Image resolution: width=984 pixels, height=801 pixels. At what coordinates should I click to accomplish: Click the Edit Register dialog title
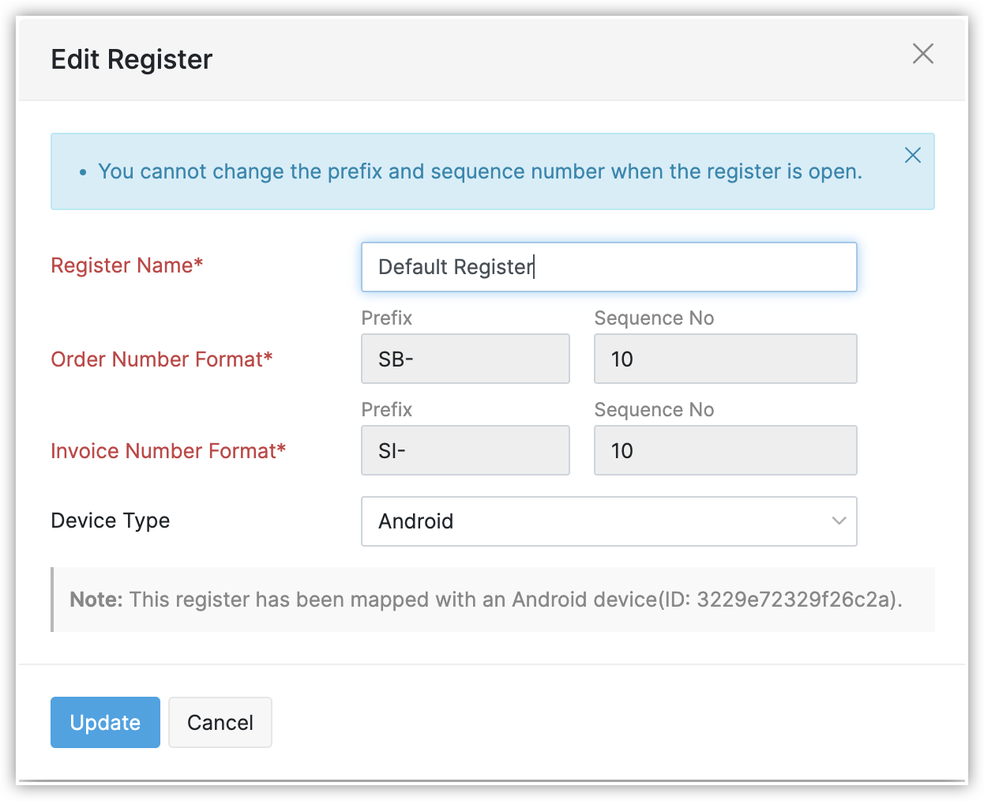pyautogui.click(x=132, y=59)
